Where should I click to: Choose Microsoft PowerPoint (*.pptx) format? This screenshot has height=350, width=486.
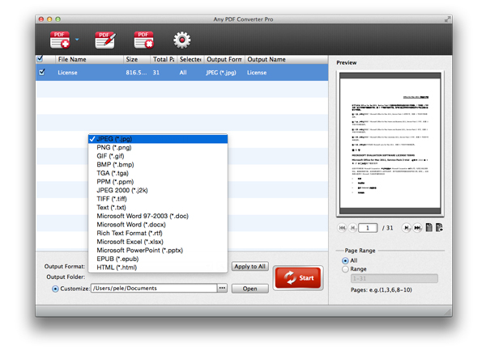click(x=158, y=250)
